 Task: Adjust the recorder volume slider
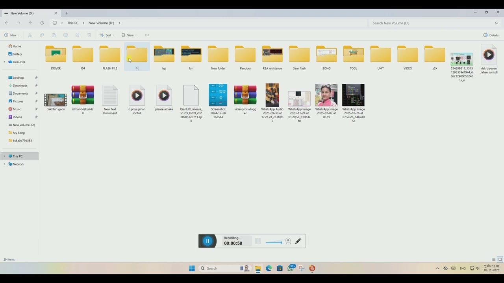tap(274, 242)
